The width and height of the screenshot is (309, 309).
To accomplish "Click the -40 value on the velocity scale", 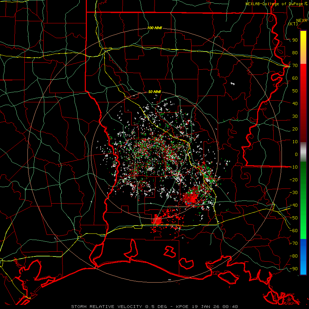I will (294, 205).
